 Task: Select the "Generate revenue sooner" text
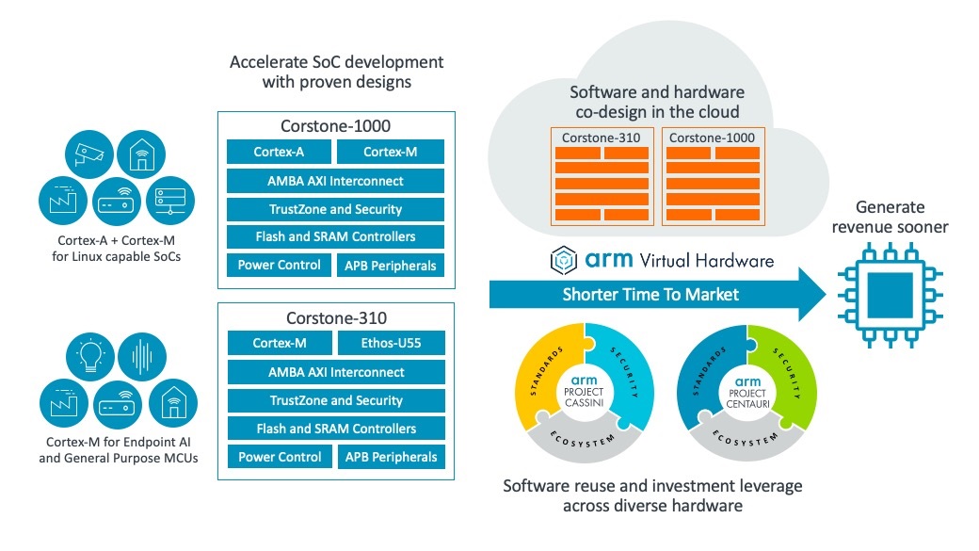click(890, 217)
